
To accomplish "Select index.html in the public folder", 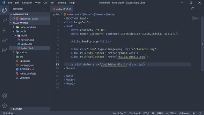I will pyautogui.click(x=30, y=48).
